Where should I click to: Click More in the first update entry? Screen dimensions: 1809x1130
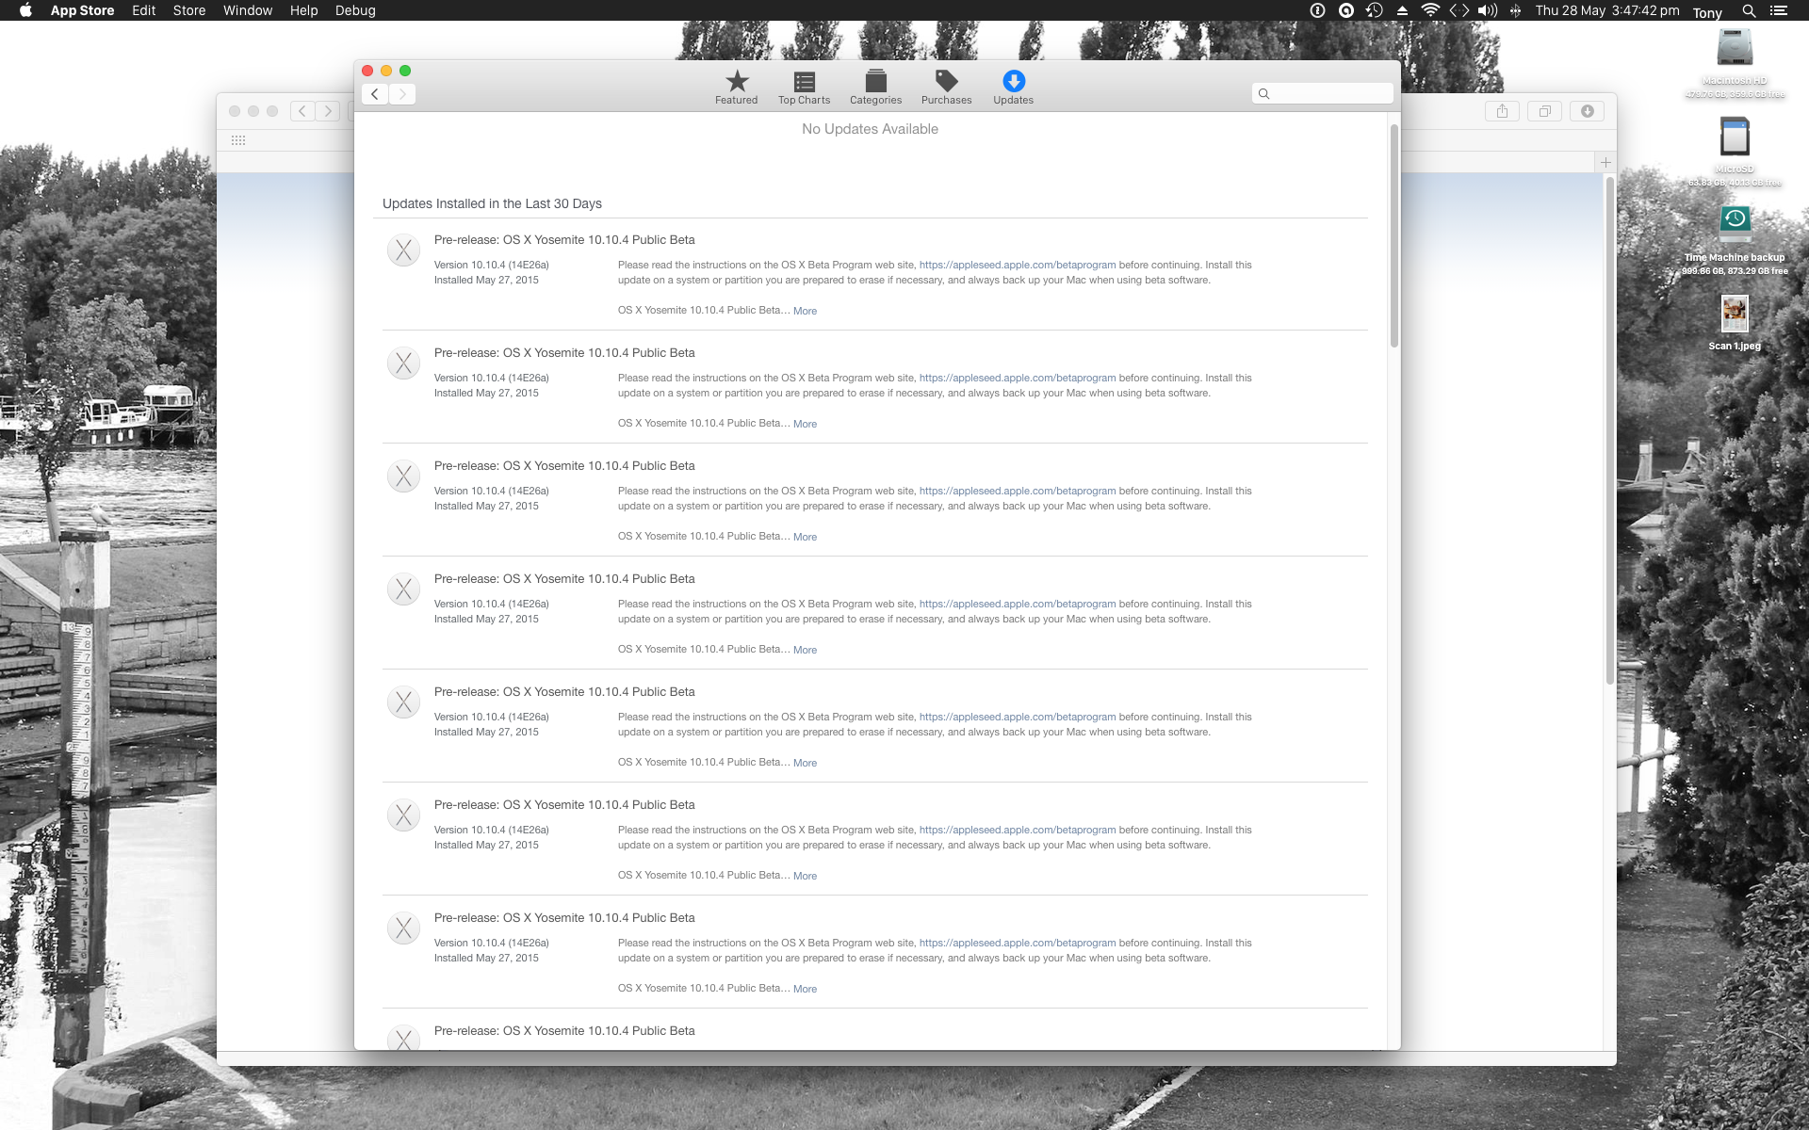pos(805,311)
